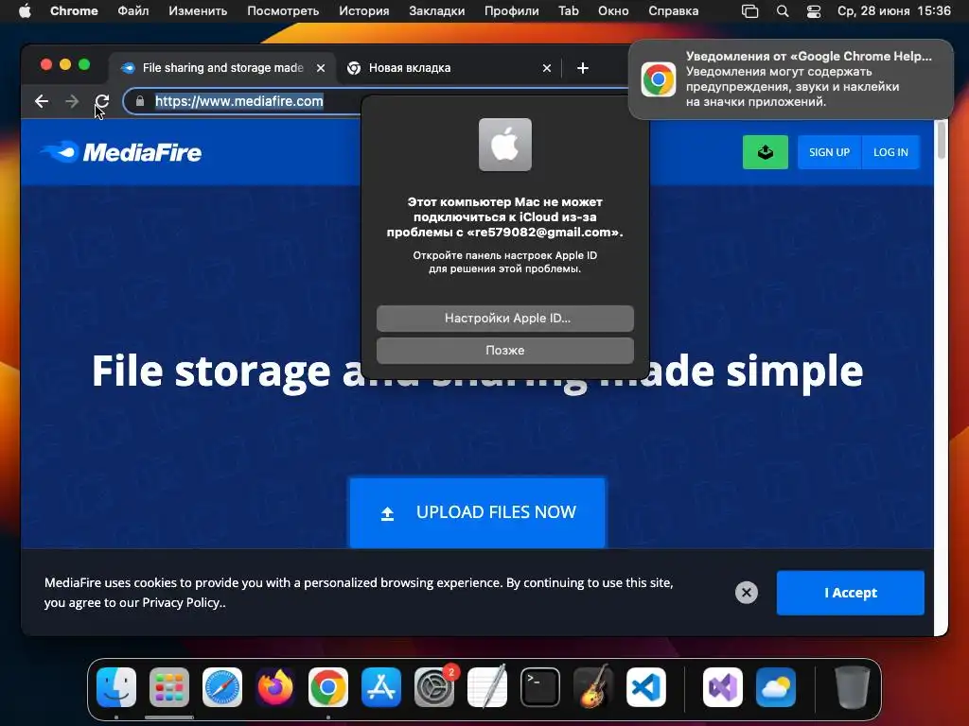Viewport: 969px width, 726px height.
Task: Close the File sharing MediaFire tab
Action: tap(321, 68)
